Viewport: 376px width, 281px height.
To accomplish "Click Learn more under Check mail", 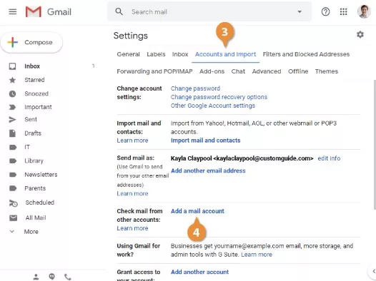I will pos(132,228).
